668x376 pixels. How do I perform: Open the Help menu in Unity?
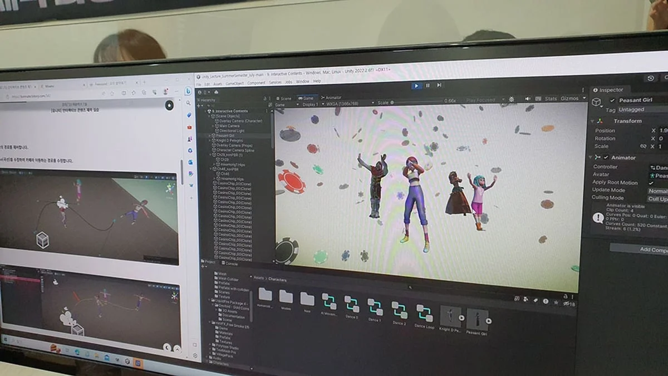317,81
